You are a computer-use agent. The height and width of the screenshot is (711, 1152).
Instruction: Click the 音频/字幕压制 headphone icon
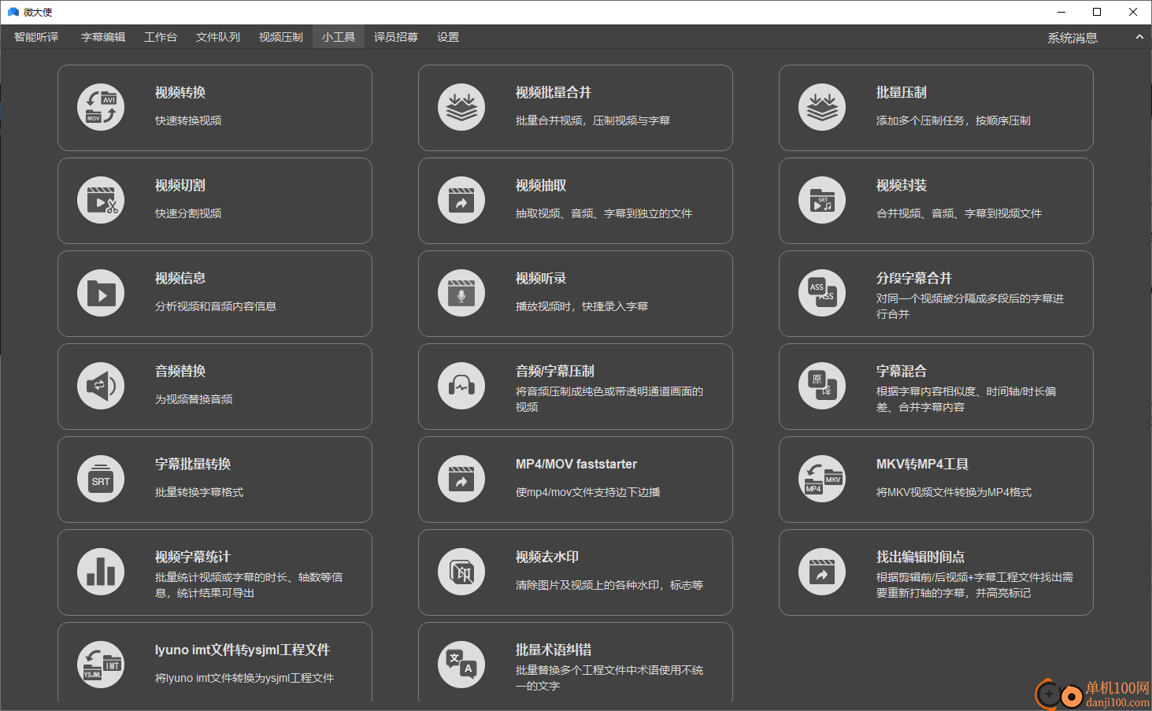click(461, 386)
